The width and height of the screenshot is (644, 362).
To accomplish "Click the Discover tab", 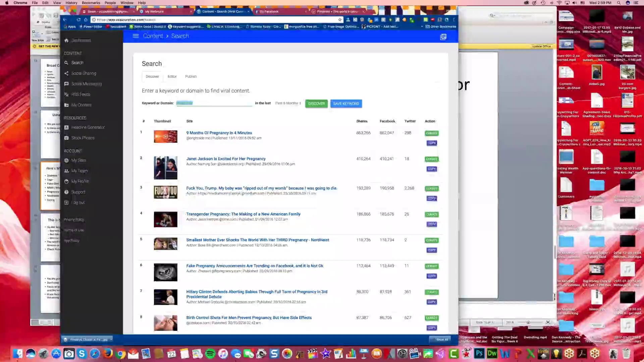I will click(152, 76).
